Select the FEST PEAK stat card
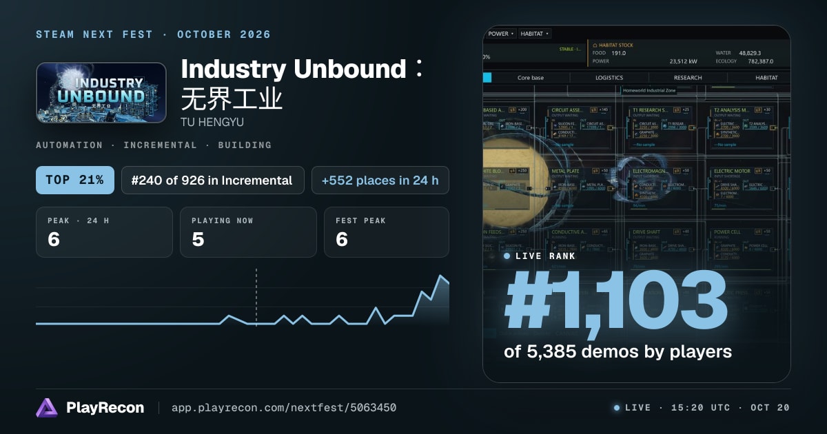This screenshot has width=827, height=434. tap(387, 232)
